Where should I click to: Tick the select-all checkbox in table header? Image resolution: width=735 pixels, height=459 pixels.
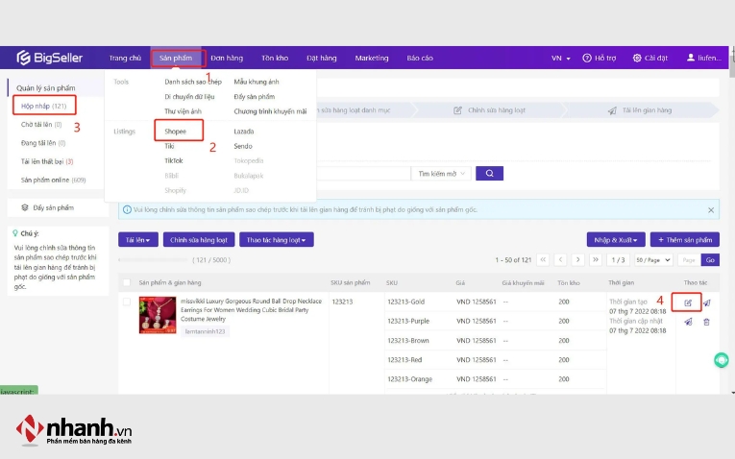tap(127, 282)
